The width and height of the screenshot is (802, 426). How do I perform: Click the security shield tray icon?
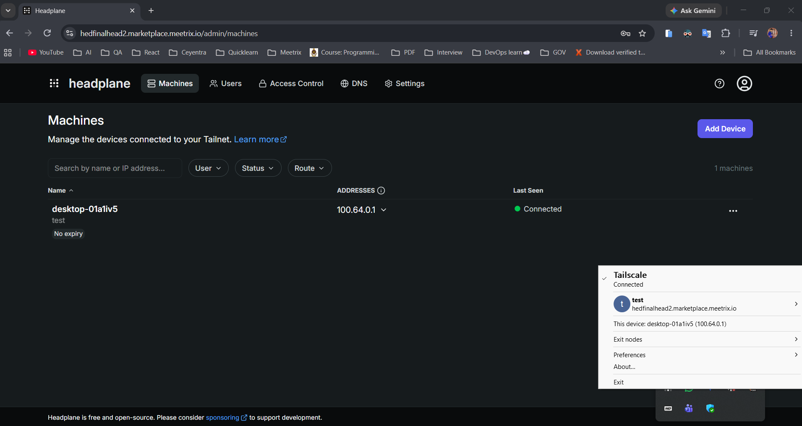[x=710, y=408]
